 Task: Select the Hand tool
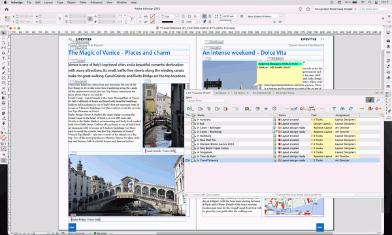3,123
